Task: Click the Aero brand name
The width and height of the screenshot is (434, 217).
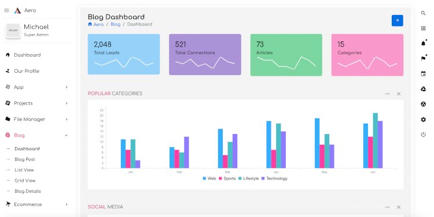Action: coord(30,10)
